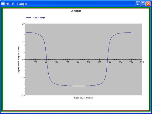Click the x-axis label 100
The width and height of the screenshot is (152, 114).
tap(131, 62)
